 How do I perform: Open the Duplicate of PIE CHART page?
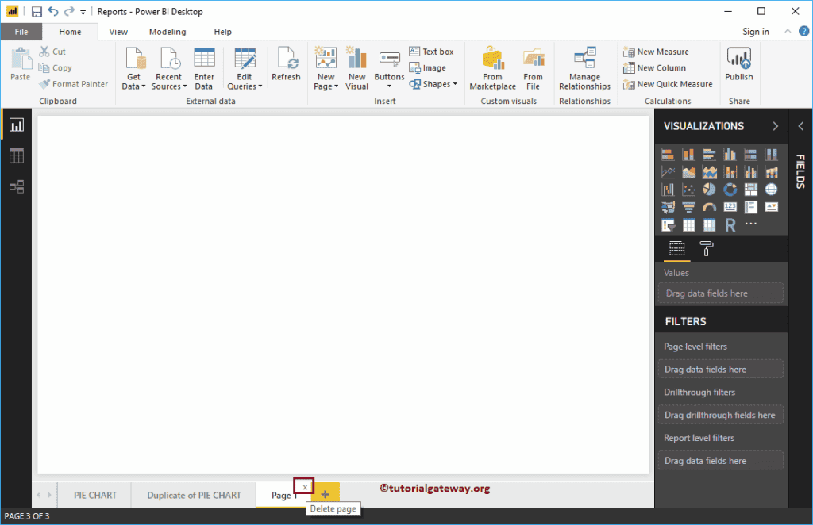[x=193, y=495]
